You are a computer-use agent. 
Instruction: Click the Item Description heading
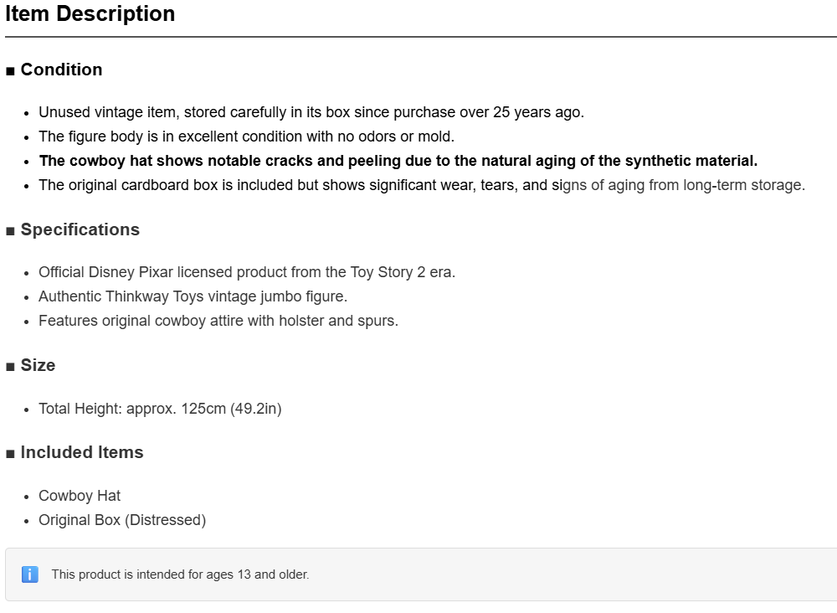(90, 14)
